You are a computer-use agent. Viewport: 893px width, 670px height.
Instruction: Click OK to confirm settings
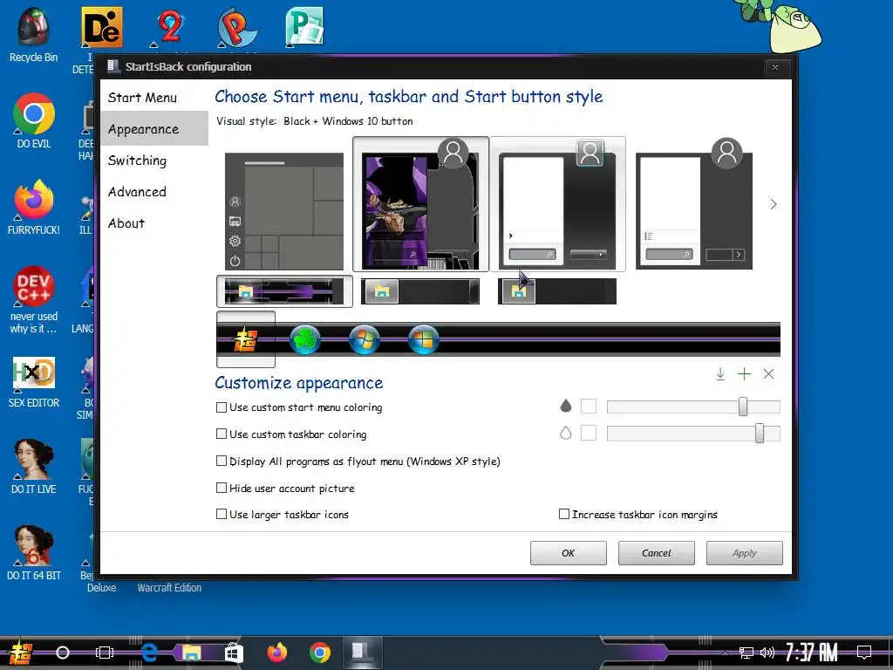click(569, 553)
